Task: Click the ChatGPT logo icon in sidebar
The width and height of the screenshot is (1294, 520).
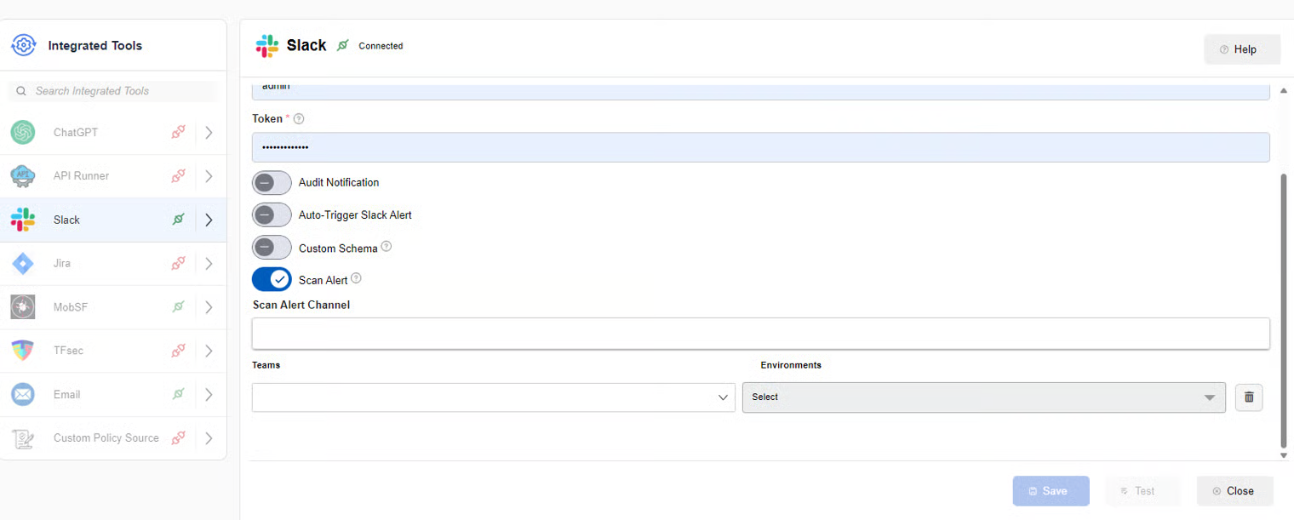Action: (23, 132)
